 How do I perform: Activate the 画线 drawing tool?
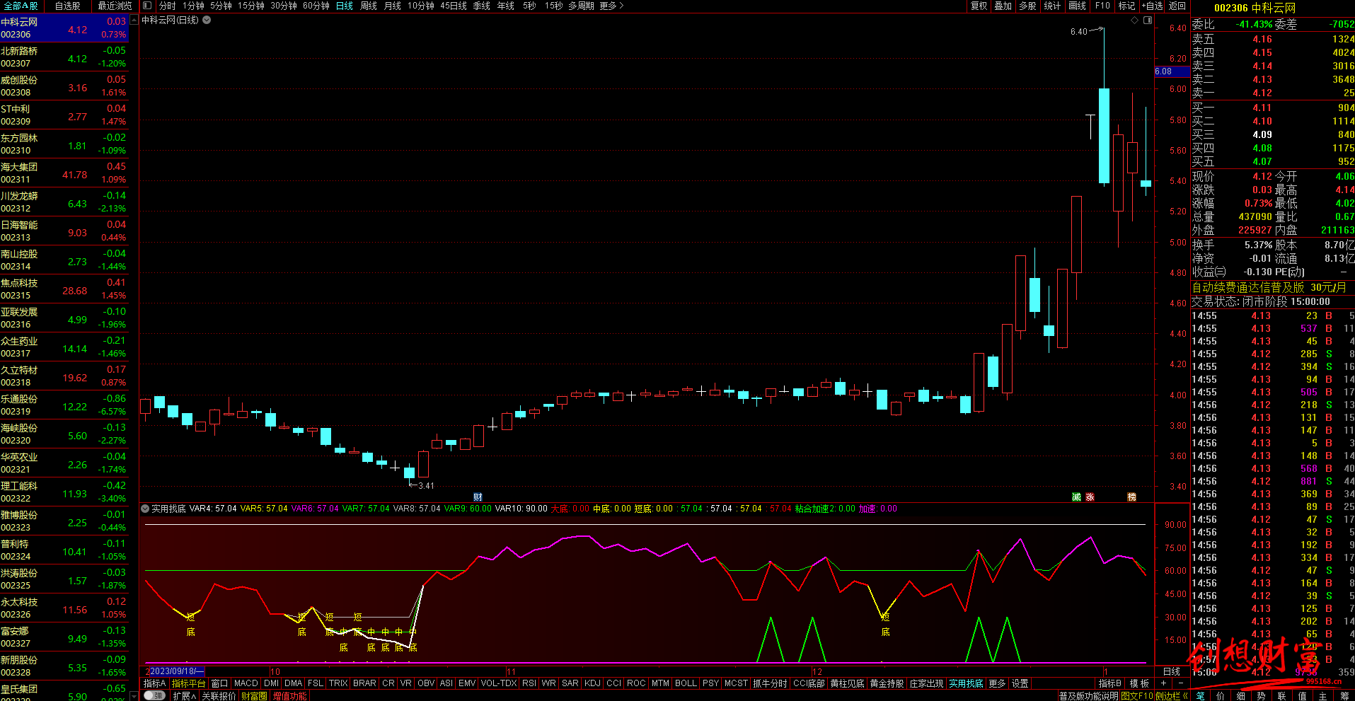(x=1077, y=6)
